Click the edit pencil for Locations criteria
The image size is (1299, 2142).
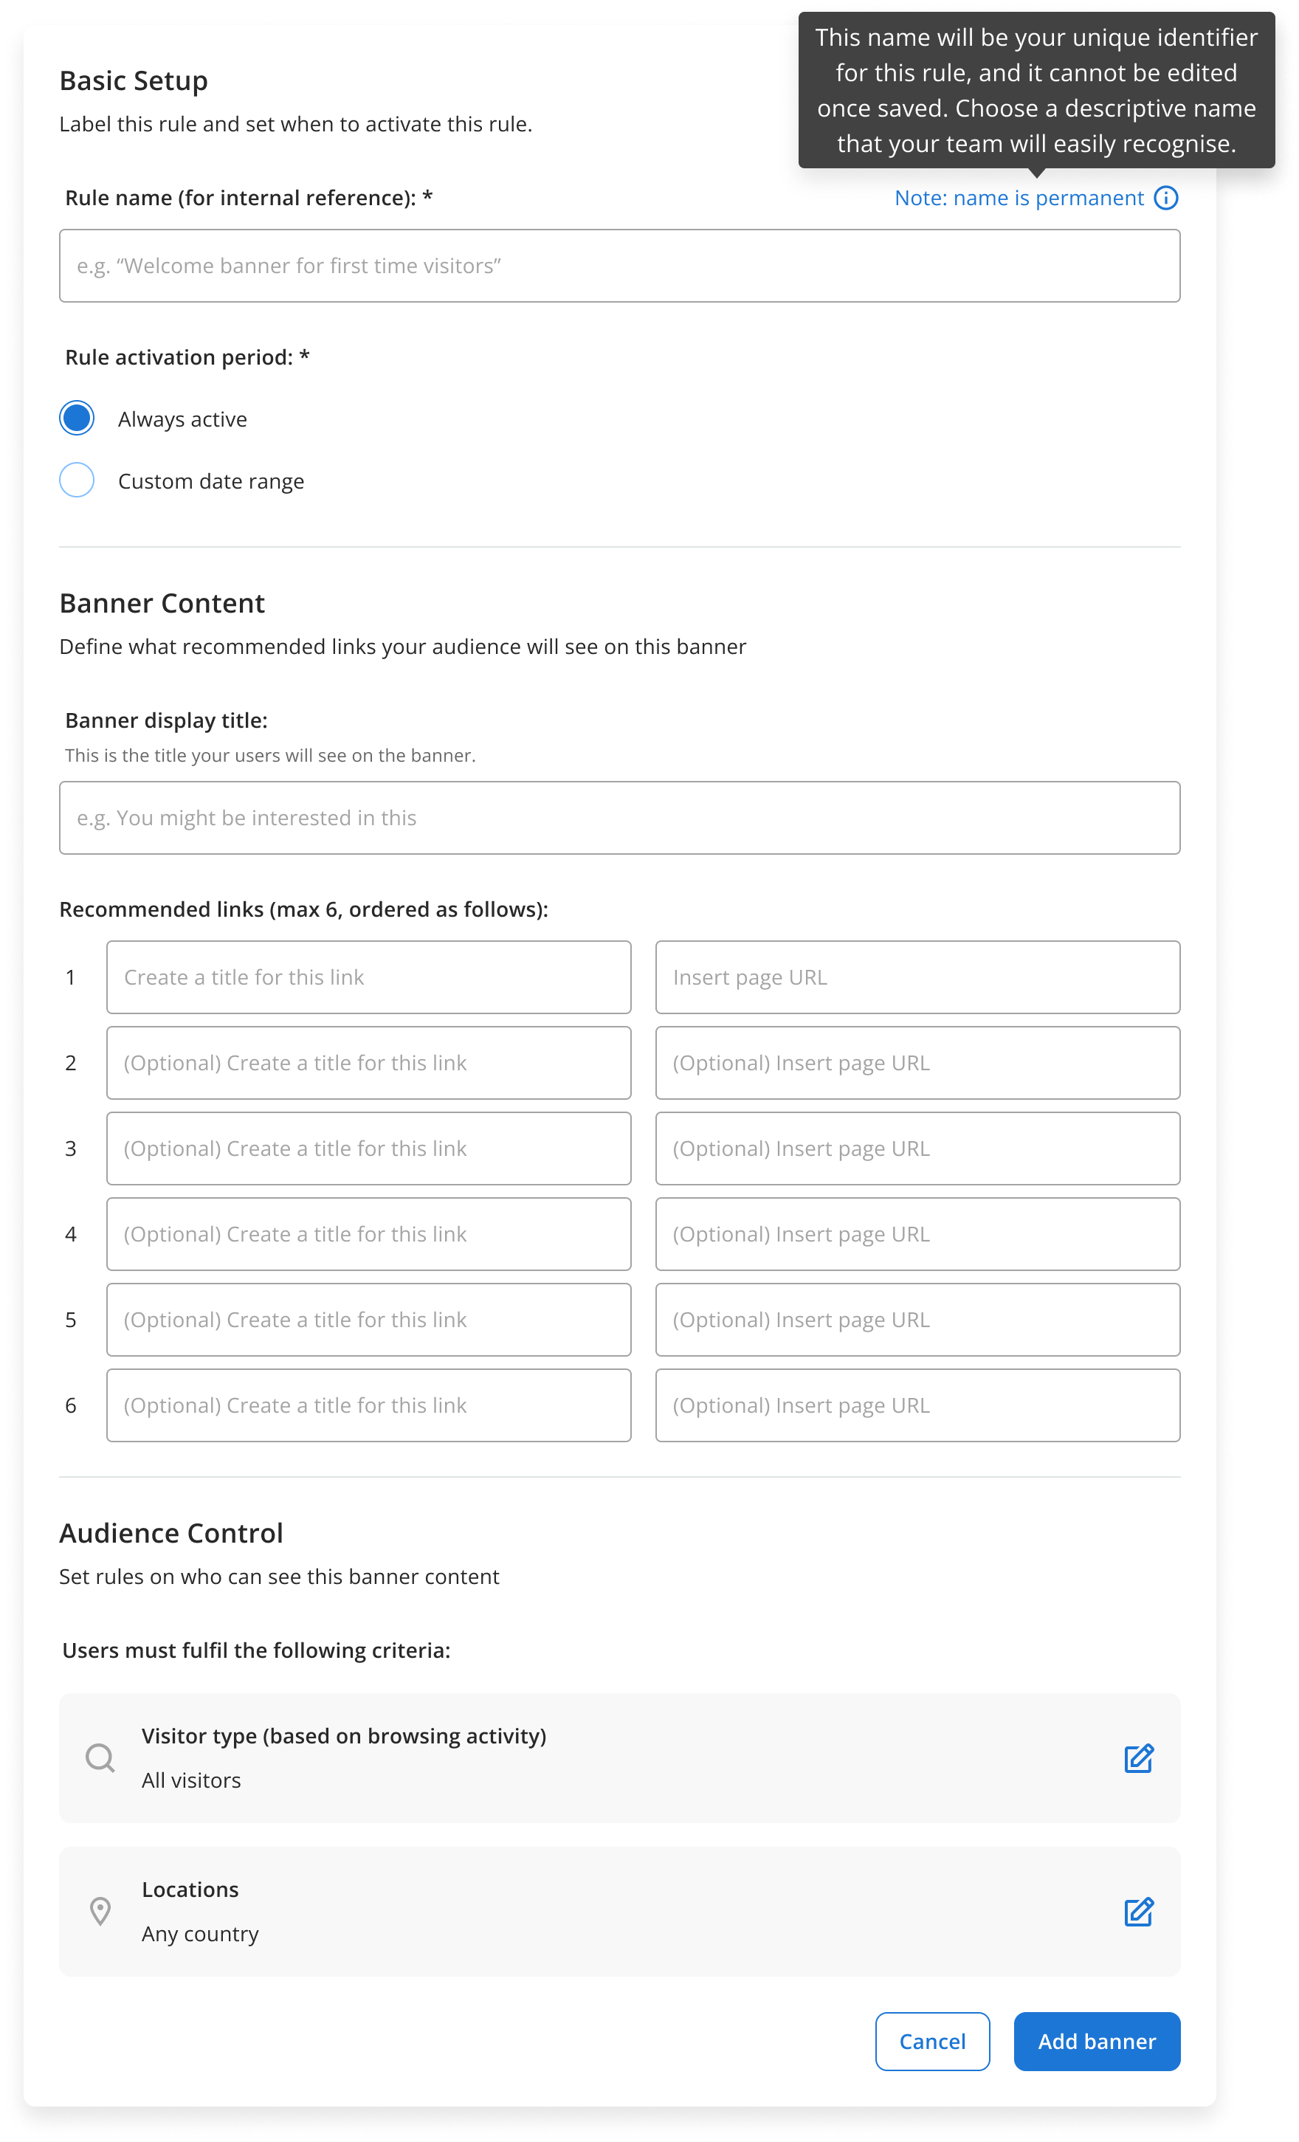coord(1139,1912)
